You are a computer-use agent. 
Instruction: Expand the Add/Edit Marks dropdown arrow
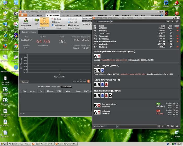point(118,126)
